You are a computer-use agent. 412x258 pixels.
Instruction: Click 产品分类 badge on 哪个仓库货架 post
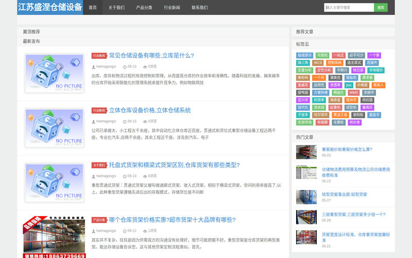tap(99, 220)
